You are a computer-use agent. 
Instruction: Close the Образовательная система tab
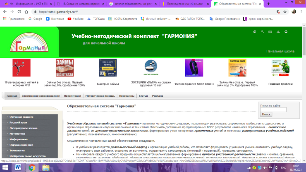[x=260, y=4]
